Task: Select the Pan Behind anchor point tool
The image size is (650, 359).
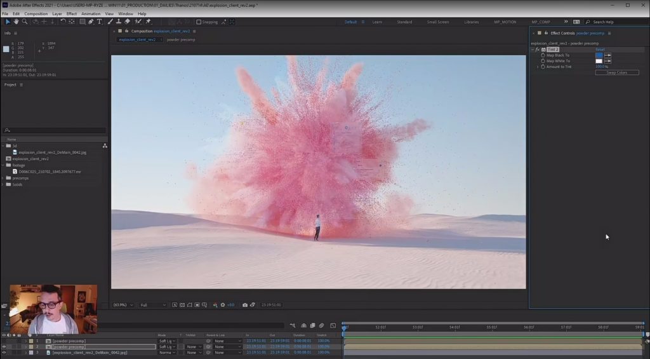Action: tap(72, 22)
